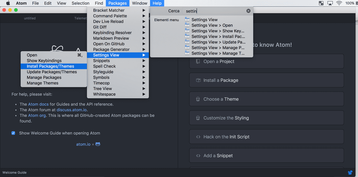Click the Customize the Styling button
This screenshot has width=358, height=177.
266,118
